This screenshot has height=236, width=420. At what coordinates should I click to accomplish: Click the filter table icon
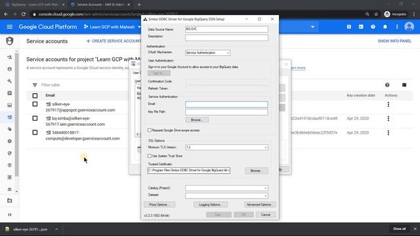coord(35,85)
